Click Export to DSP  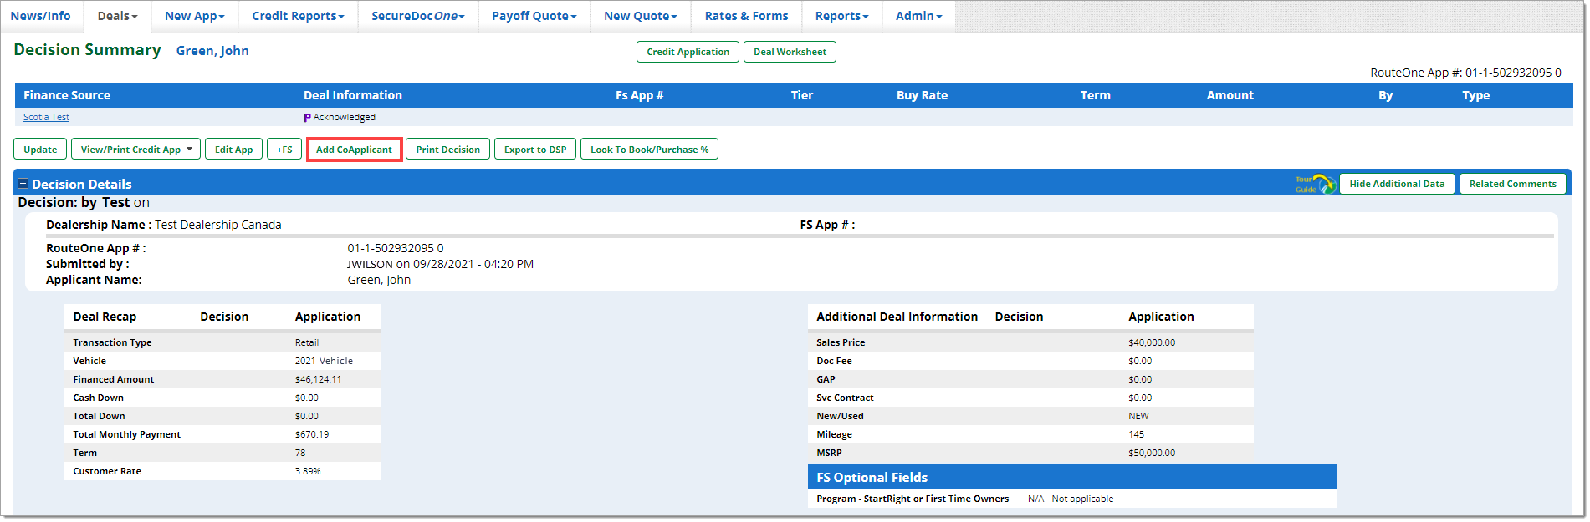click(534, 150)
